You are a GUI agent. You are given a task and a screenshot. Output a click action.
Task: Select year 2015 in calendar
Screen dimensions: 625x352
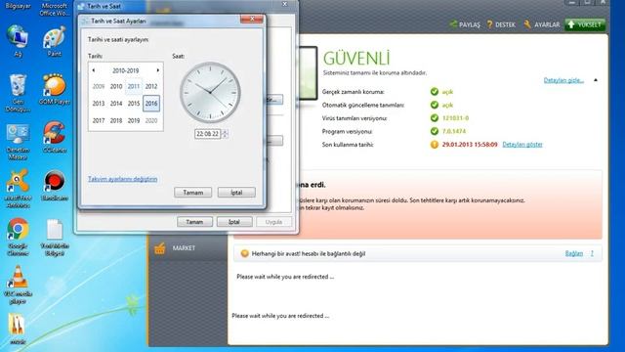click(134, 104)
